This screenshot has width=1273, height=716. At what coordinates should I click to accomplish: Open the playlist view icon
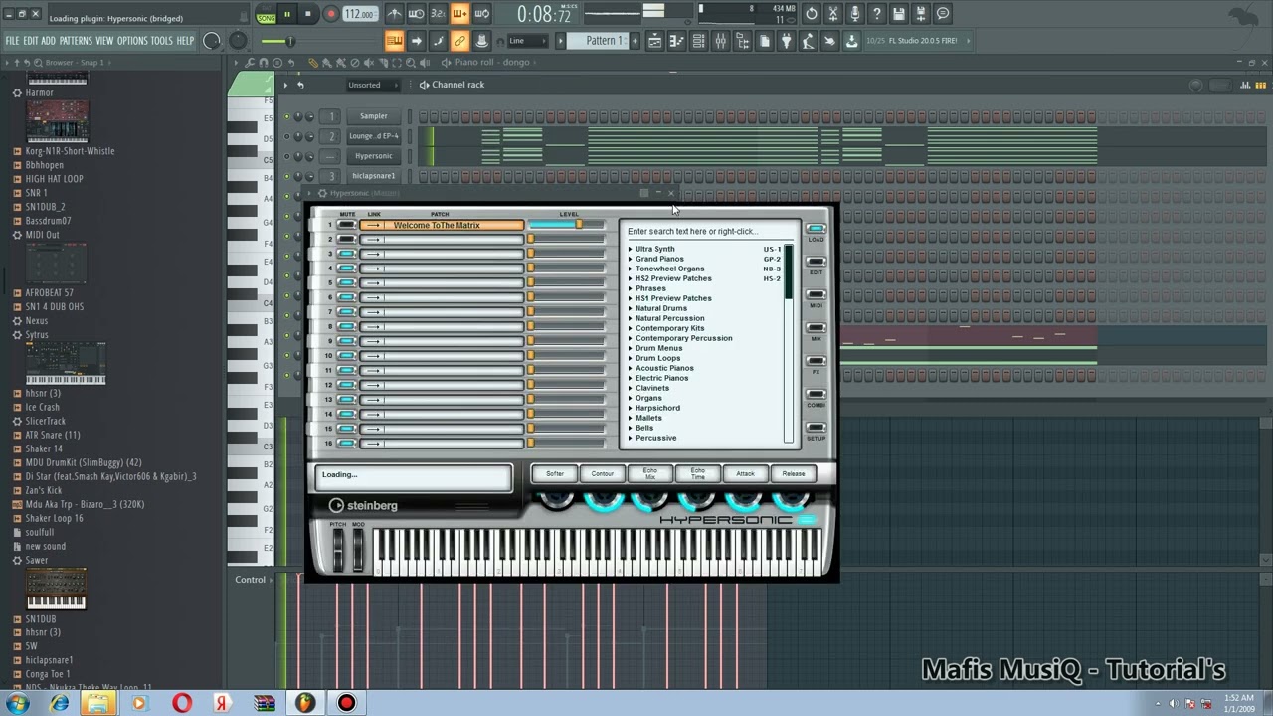tap(655, 41)
